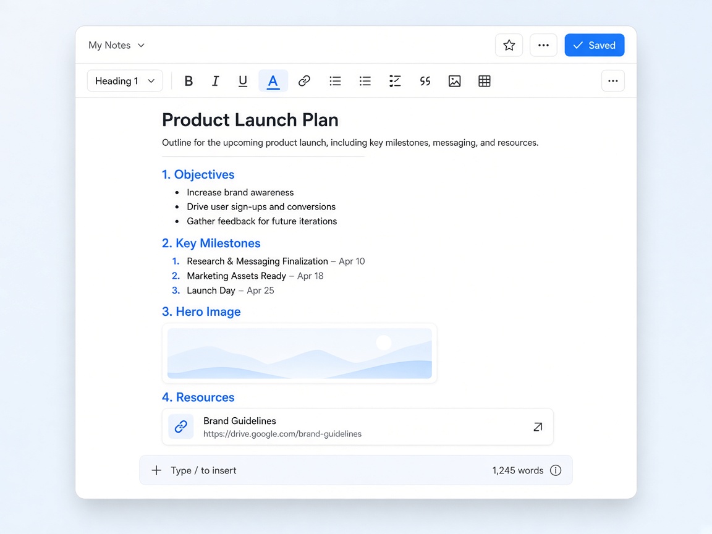Toggle bold formatting
This screenshot has height=534, width=712.
[x=189, y=81]
